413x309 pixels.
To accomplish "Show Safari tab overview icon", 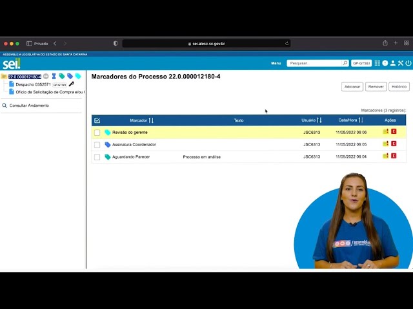I will click(x=407, y=43).
